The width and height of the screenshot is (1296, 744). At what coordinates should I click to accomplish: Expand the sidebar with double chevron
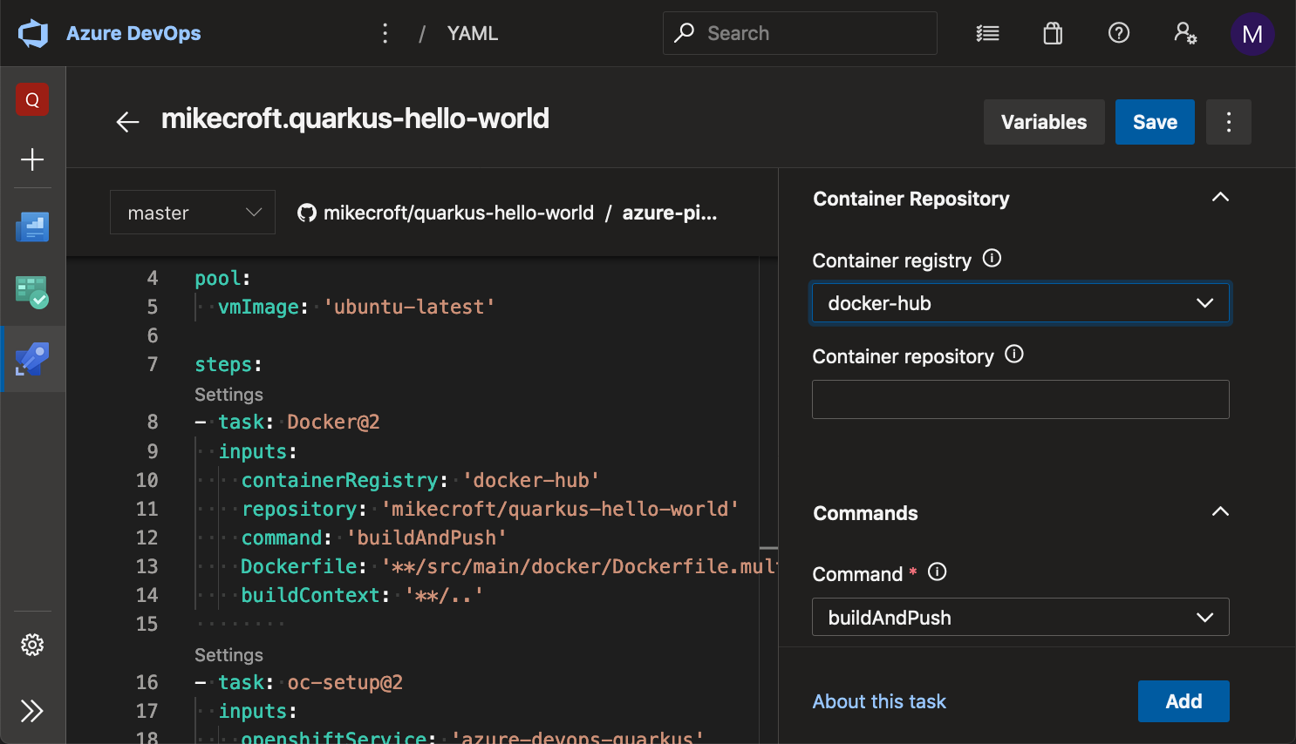[x=32, y=711]
